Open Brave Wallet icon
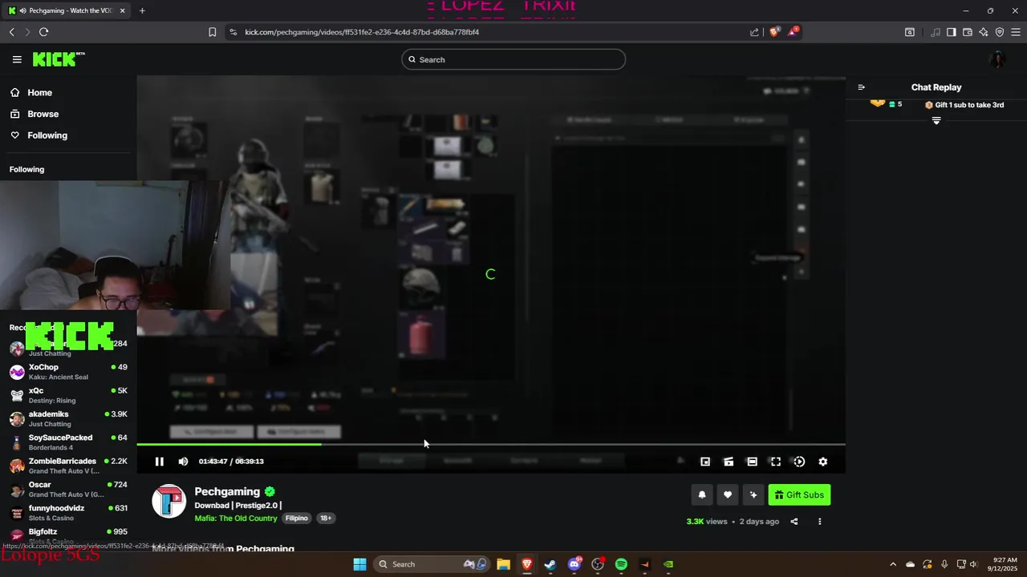1027x577 pixels. (x=968, y=32)
